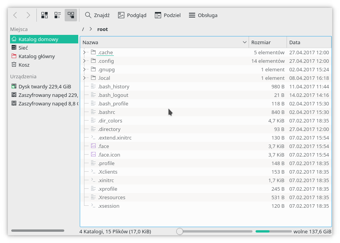Viewport: 340px width, 243px height.
Task: Toggle the Podgląd preview button
Action: (132, 15)
